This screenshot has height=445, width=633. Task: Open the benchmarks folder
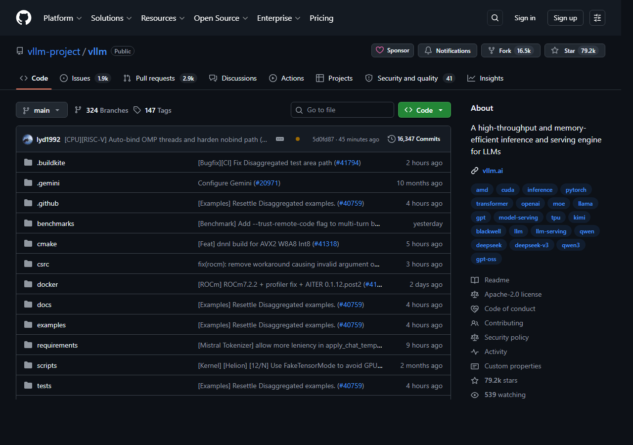pos(55,223)
